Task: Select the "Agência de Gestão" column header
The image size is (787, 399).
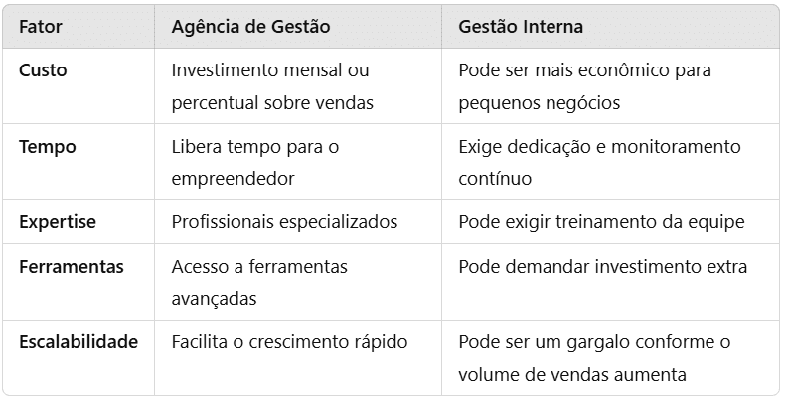Action: 250,28
